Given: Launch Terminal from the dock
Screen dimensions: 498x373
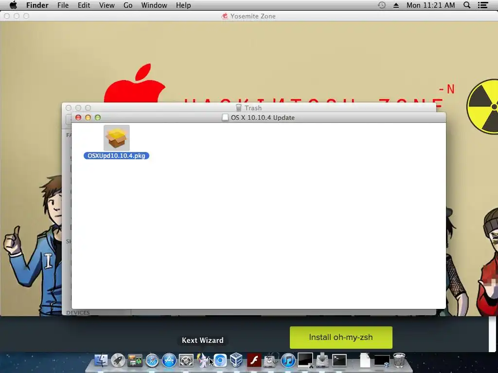Looking at the screenshot, I should coord(339,361).
